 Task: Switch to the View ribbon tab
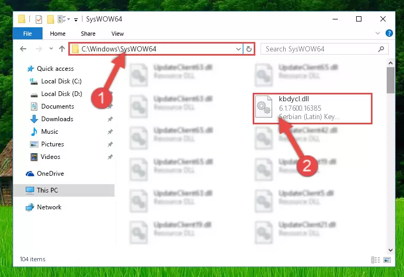118,34
